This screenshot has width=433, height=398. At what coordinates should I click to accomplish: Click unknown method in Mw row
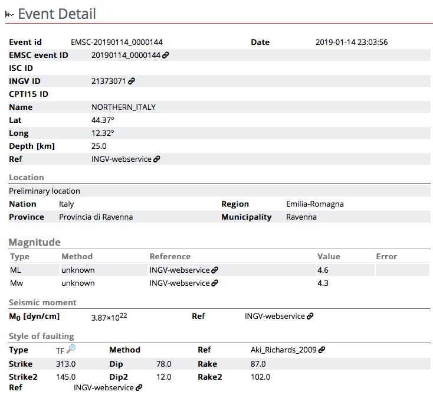coord(78,283)
